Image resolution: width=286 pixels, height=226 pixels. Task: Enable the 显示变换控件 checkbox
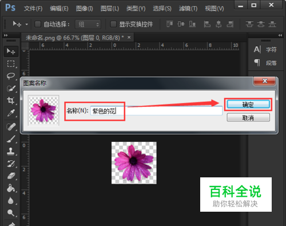[113, 24]
